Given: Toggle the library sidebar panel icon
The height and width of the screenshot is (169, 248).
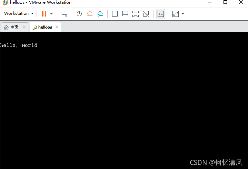Looking at the screenshot, I should [x=115, y=14].
